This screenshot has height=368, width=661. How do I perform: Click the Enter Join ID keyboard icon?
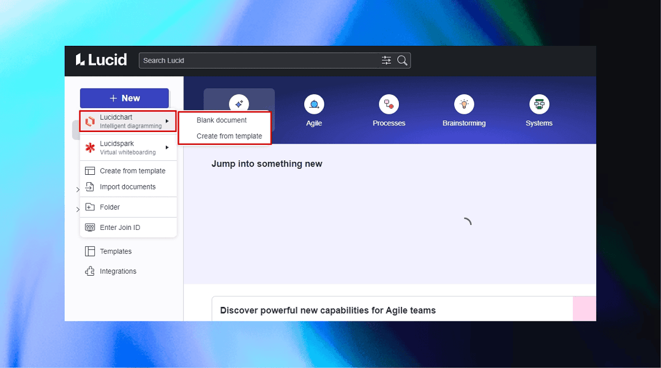pos(90,227)
